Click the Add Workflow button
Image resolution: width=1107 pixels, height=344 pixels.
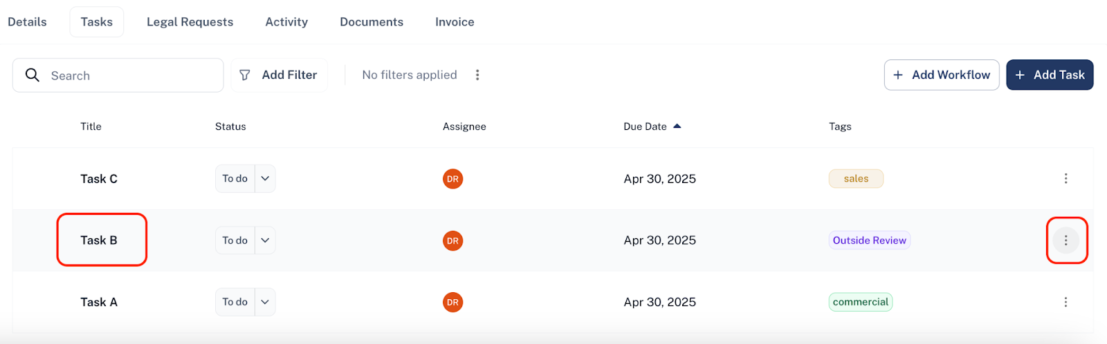[942, 75]
